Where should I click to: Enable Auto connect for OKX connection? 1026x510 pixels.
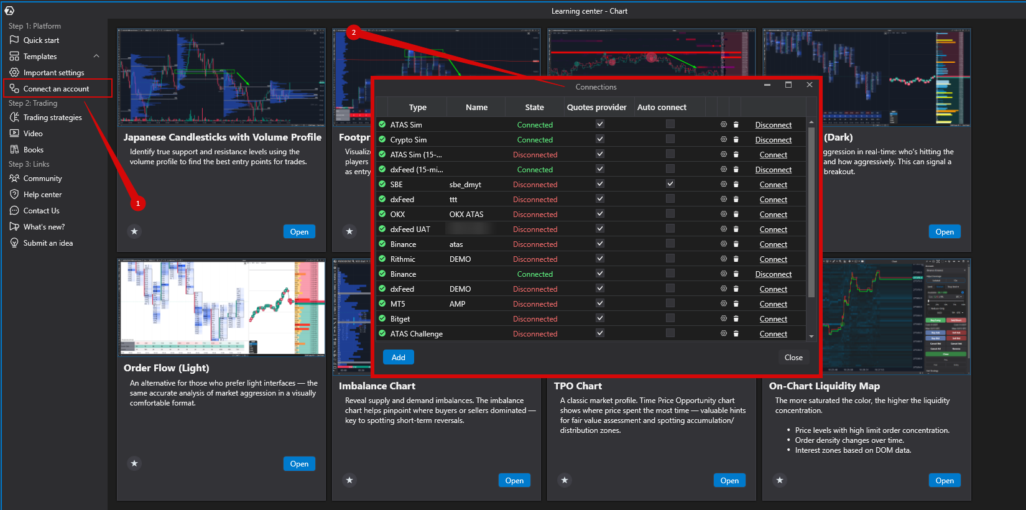point(670,213)
